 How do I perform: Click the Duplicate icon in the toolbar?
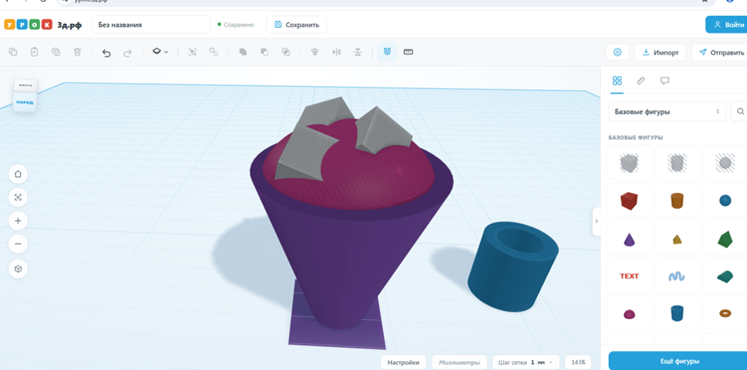click(56, 52)
